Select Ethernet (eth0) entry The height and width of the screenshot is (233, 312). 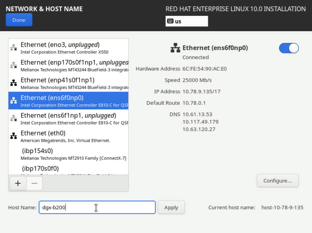68,136
